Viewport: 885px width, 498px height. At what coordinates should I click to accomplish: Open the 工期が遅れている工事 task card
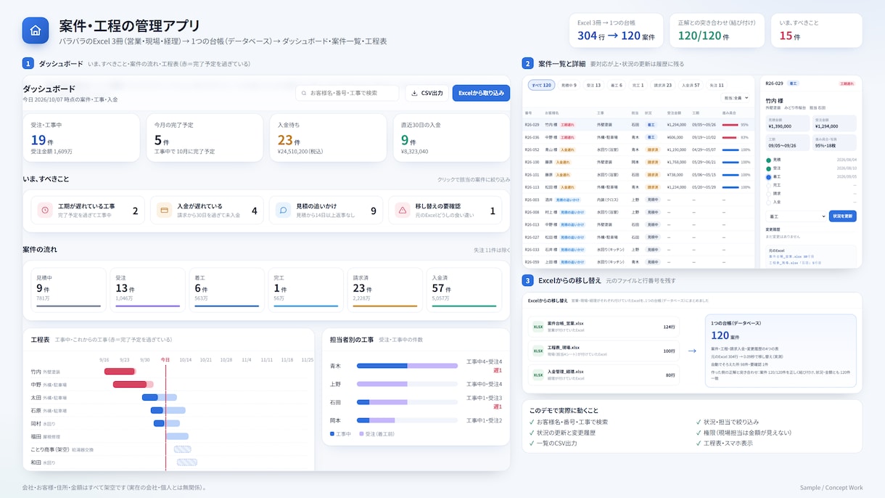point(87,211)
